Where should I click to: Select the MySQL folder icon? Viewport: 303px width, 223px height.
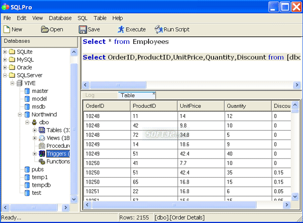click(12, 60)
